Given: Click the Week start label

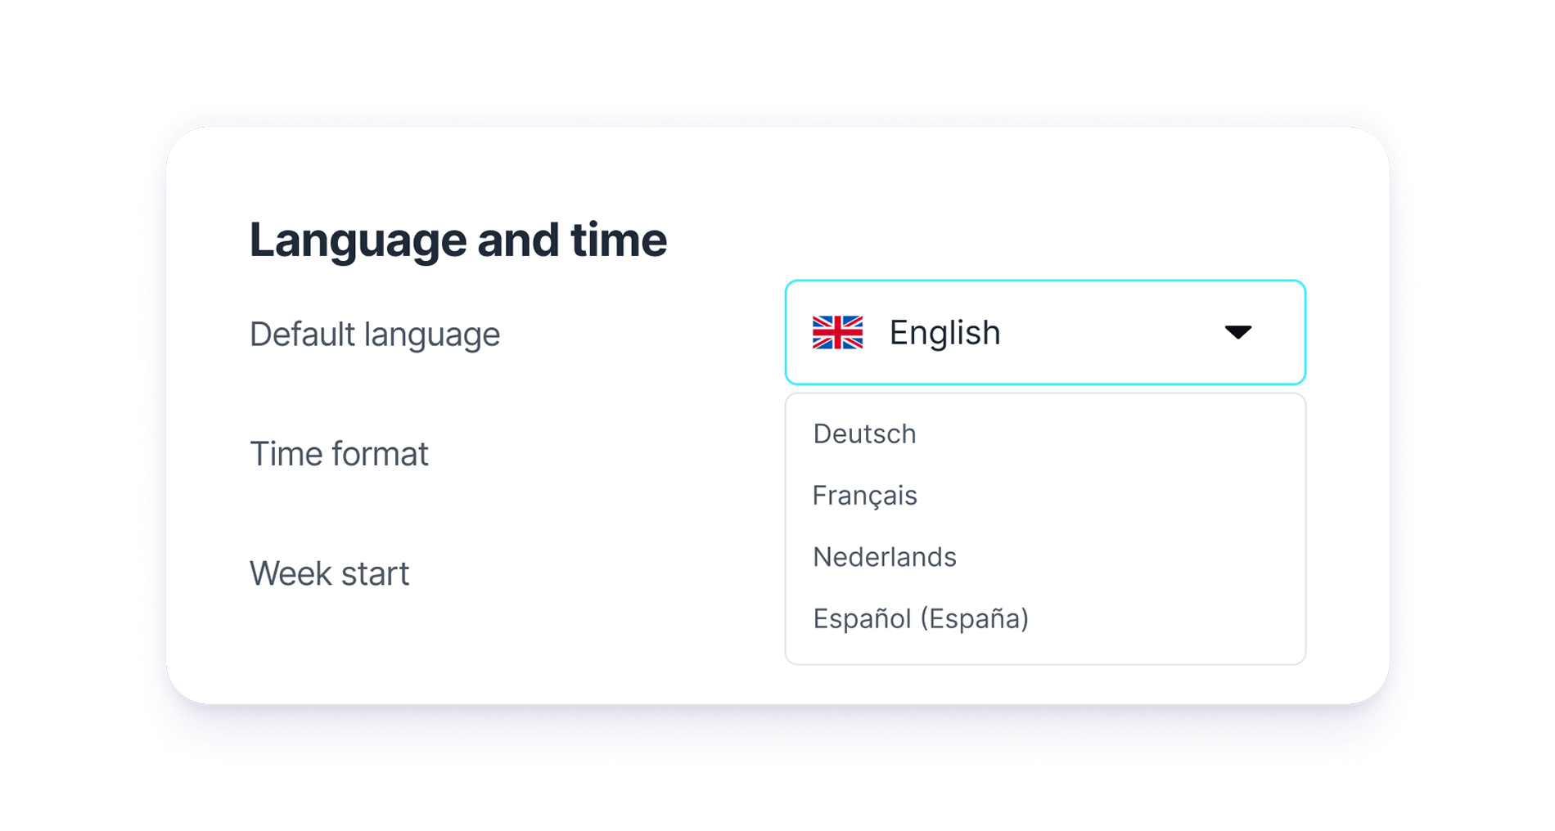Looking at the screenshot, I should click(x=329, y=573).
